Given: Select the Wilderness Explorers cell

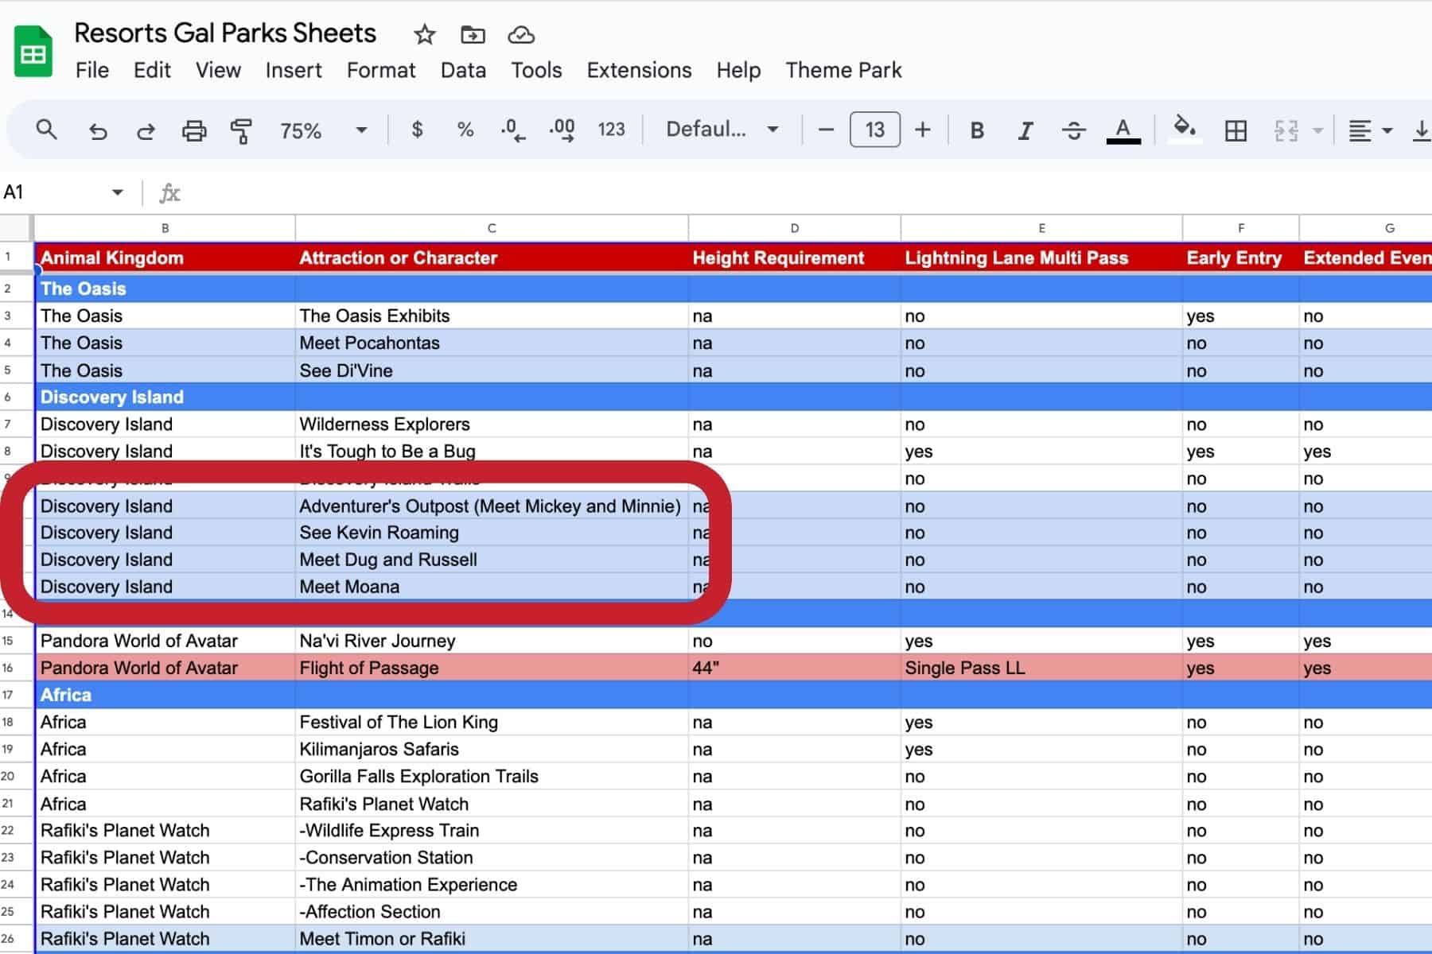Looking at the screenshot, I should point(492,424).
